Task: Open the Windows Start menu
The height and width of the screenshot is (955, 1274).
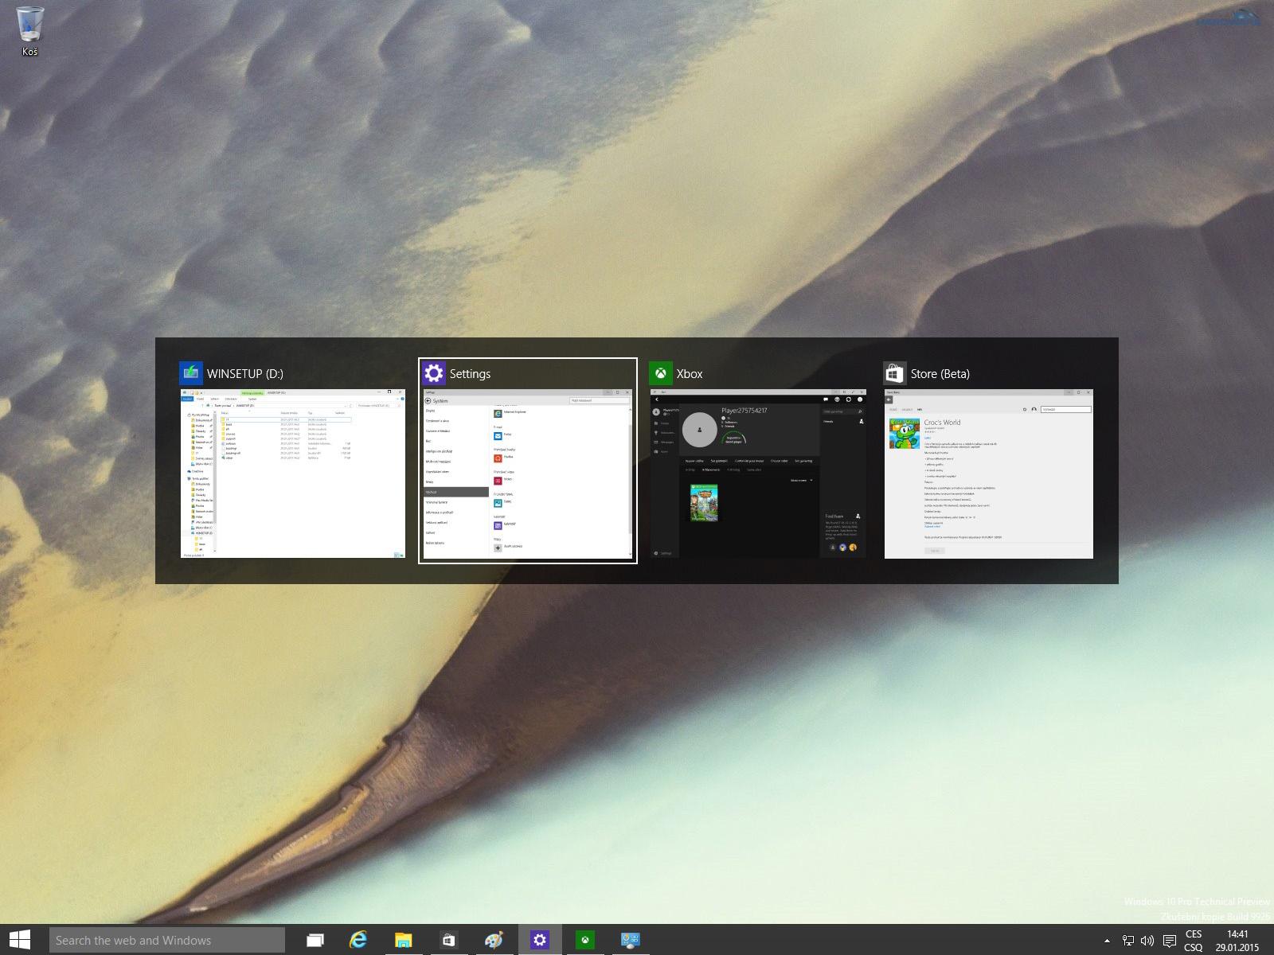Action: [19, 940]
